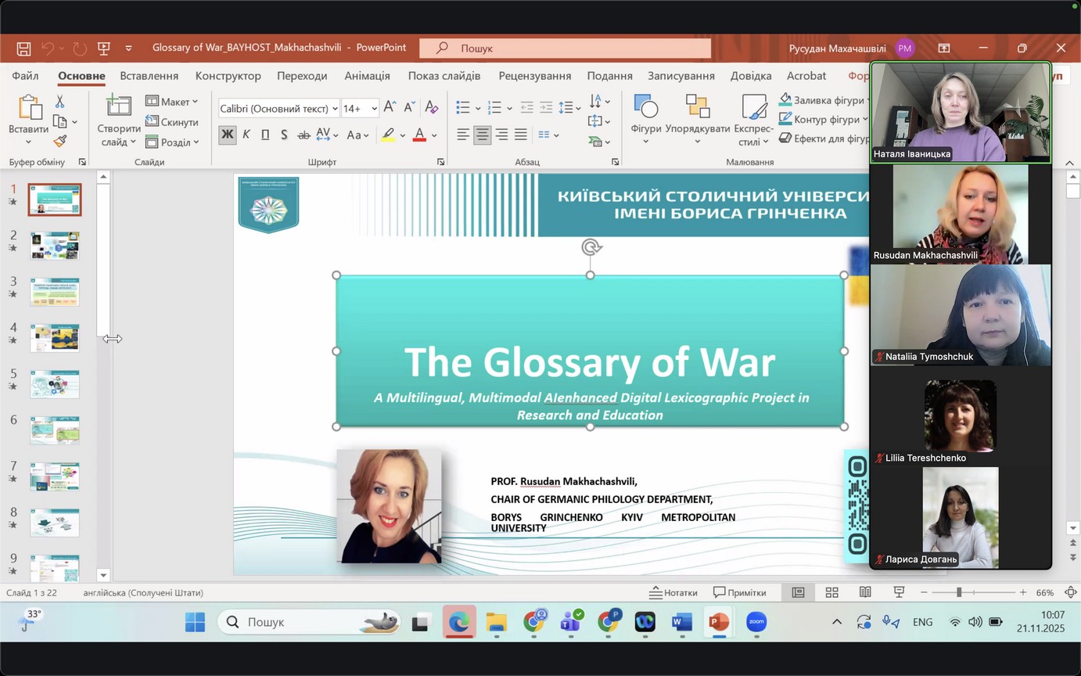The image size is (1081, 676).
Task: Open the Вставлення ribbon tab
Action: click(149, 76)
